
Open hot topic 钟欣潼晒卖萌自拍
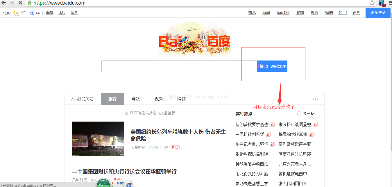252,164
